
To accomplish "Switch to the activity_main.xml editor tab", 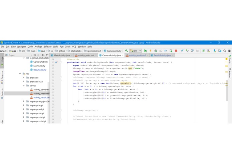I will [86, 55].
